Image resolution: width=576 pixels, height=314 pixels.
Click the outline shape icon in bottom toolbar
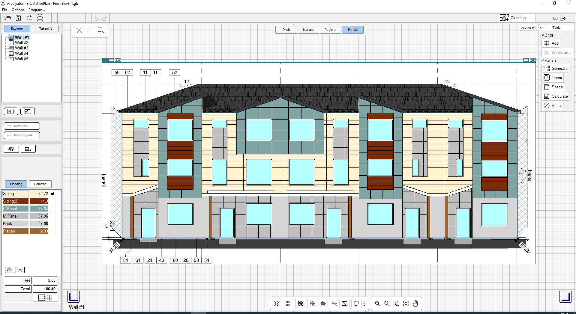pos(356,304)
